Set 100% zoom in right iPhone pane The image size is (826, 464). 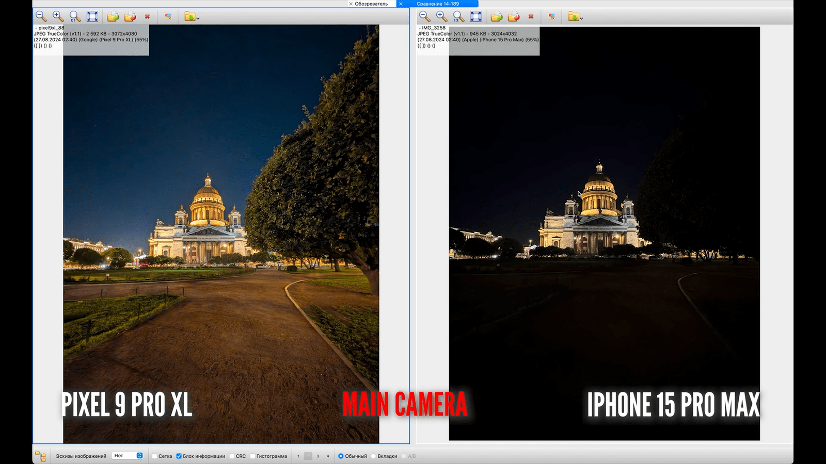coord(459,16)
